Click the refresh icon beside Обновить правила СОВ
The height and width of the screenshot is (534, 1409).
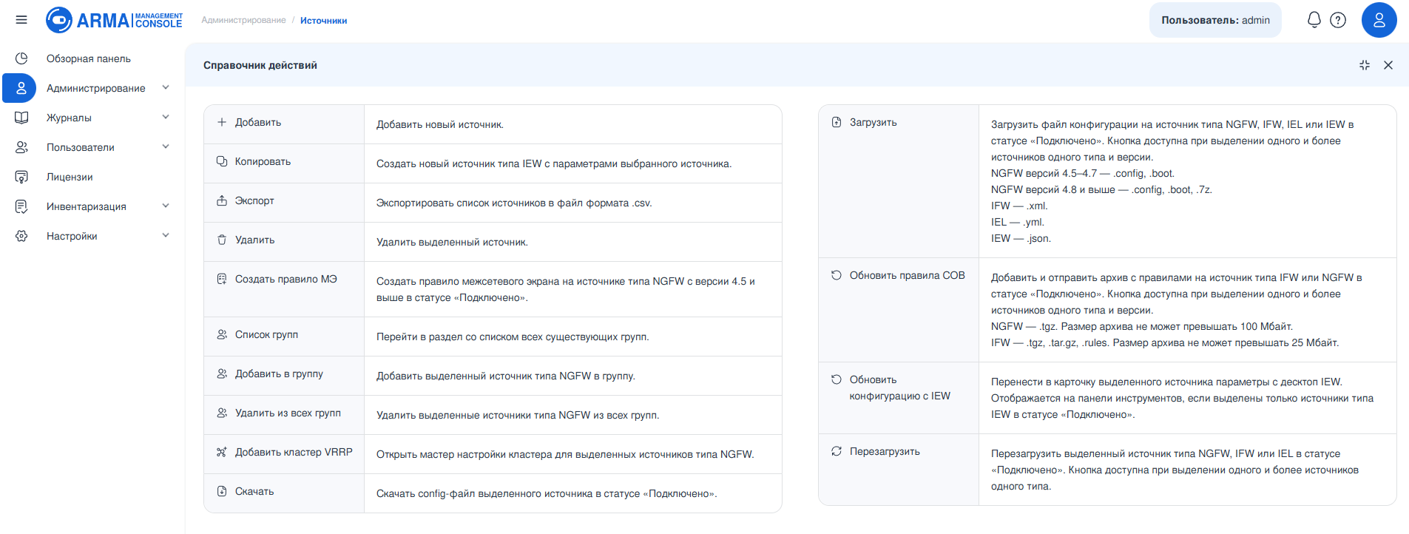(x=837, y=275)
